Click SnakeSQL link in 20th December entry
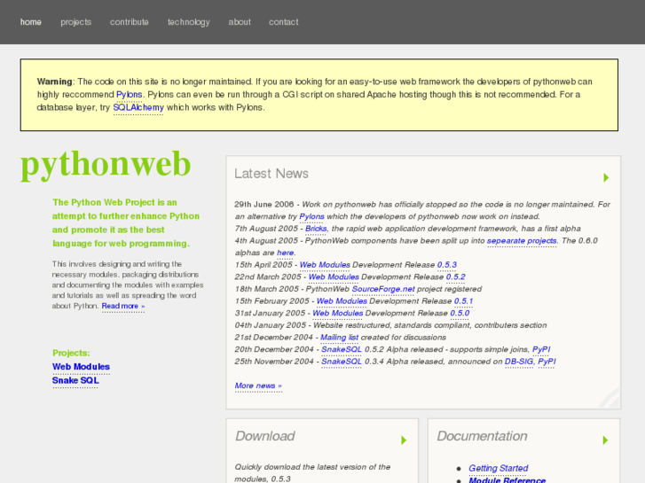 point(342,349)
